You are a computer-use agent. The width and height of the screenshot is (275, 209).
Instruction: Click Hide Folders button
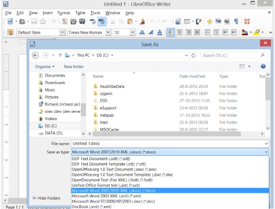[46, 198]
